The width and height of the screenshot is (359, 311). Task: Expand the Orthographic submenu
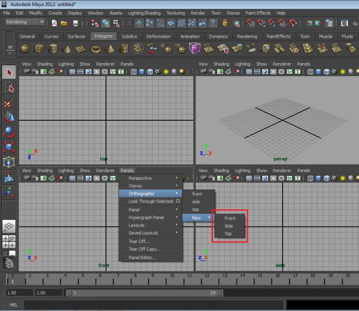151,193
